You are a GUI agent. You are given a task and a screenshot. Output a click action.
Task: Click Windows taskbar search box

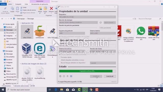tap(26, 90)
